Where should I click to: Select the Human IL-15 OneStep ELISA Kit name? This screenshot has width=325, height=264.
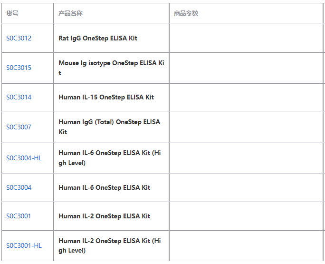point(106,97)
